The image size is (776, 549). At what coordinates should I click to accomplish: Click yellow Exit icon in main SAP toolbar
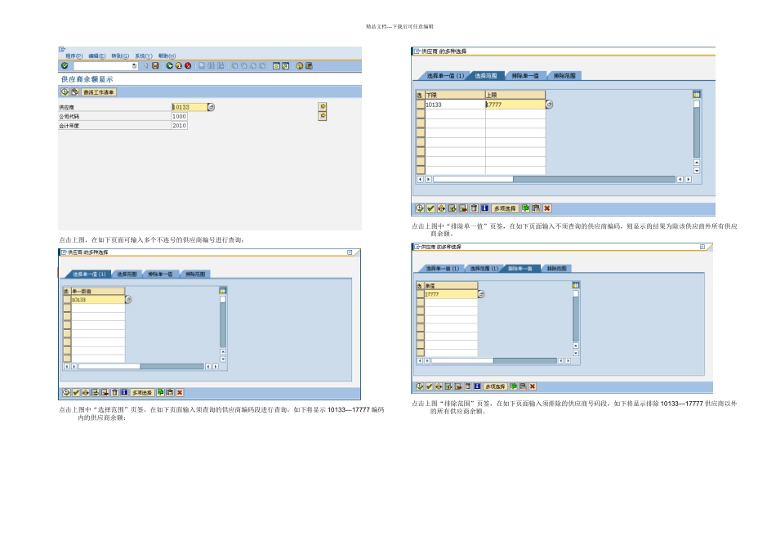click(x=179, y=66)
